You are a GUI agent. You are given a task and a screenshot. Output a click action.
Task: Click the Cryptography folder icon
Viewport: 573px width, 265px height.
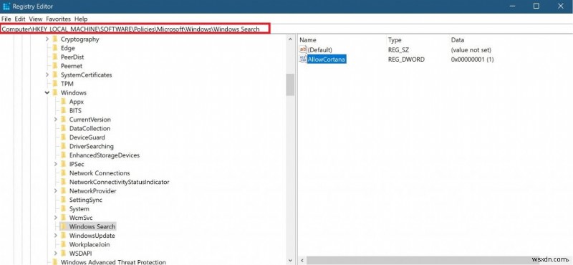pos(55,39)
